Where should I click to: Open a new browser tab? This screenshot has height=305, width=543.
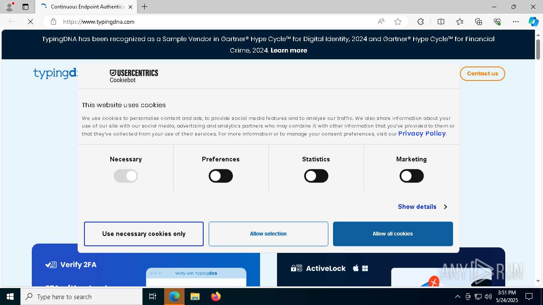click(x=144, y=7)
